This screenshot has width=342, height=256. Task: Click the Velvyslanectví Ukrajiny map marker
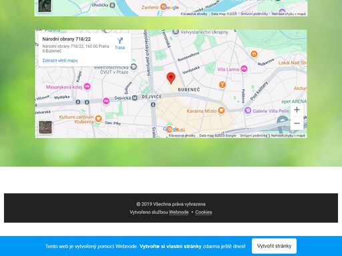(176, 32)
